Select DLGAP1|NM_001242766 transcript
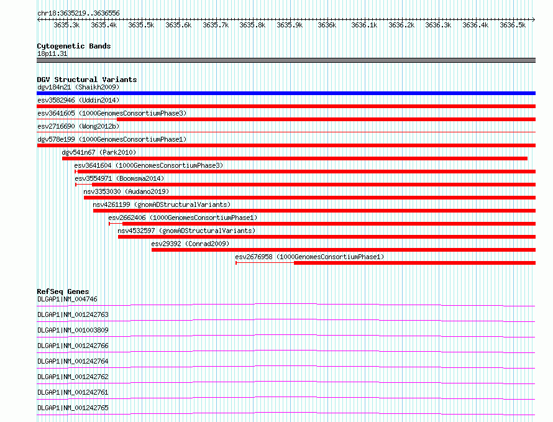Screen dimensions: 553x422 tap(73, 346)
